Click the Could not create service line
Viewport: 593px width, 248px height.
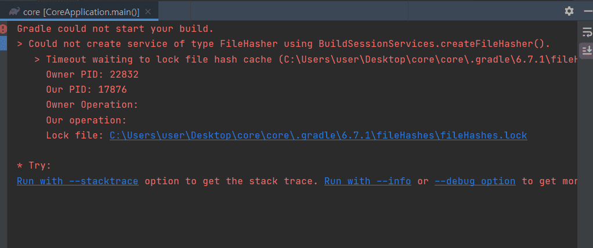(284, 44)
